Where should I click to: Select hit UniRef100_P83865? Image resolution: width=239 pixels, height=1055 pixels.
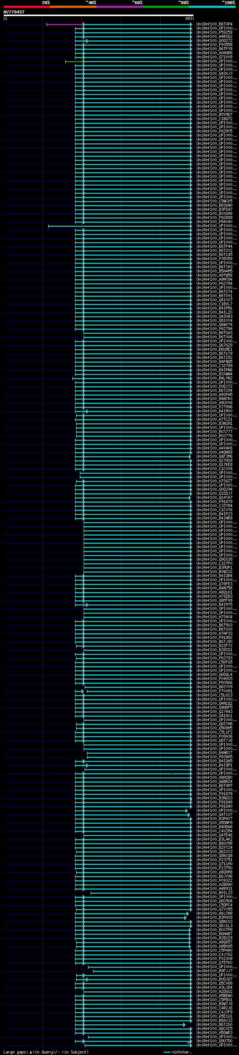point(214,757)
